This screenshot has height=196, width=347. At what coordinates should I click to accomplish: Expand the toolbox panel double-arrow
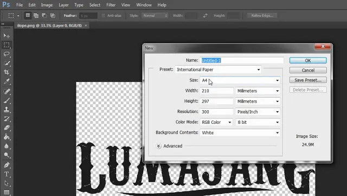click(3, 24)
